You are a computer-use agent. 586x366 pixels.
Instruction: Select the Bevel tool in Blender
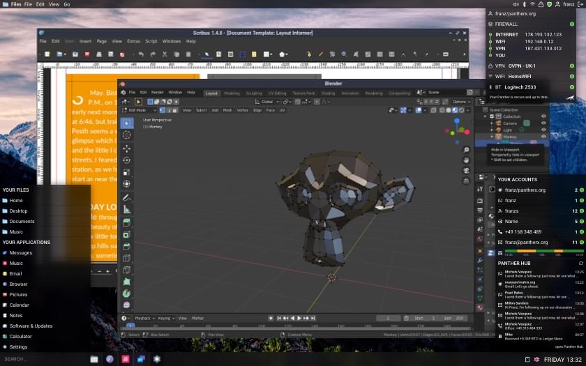tap(127, 246)
